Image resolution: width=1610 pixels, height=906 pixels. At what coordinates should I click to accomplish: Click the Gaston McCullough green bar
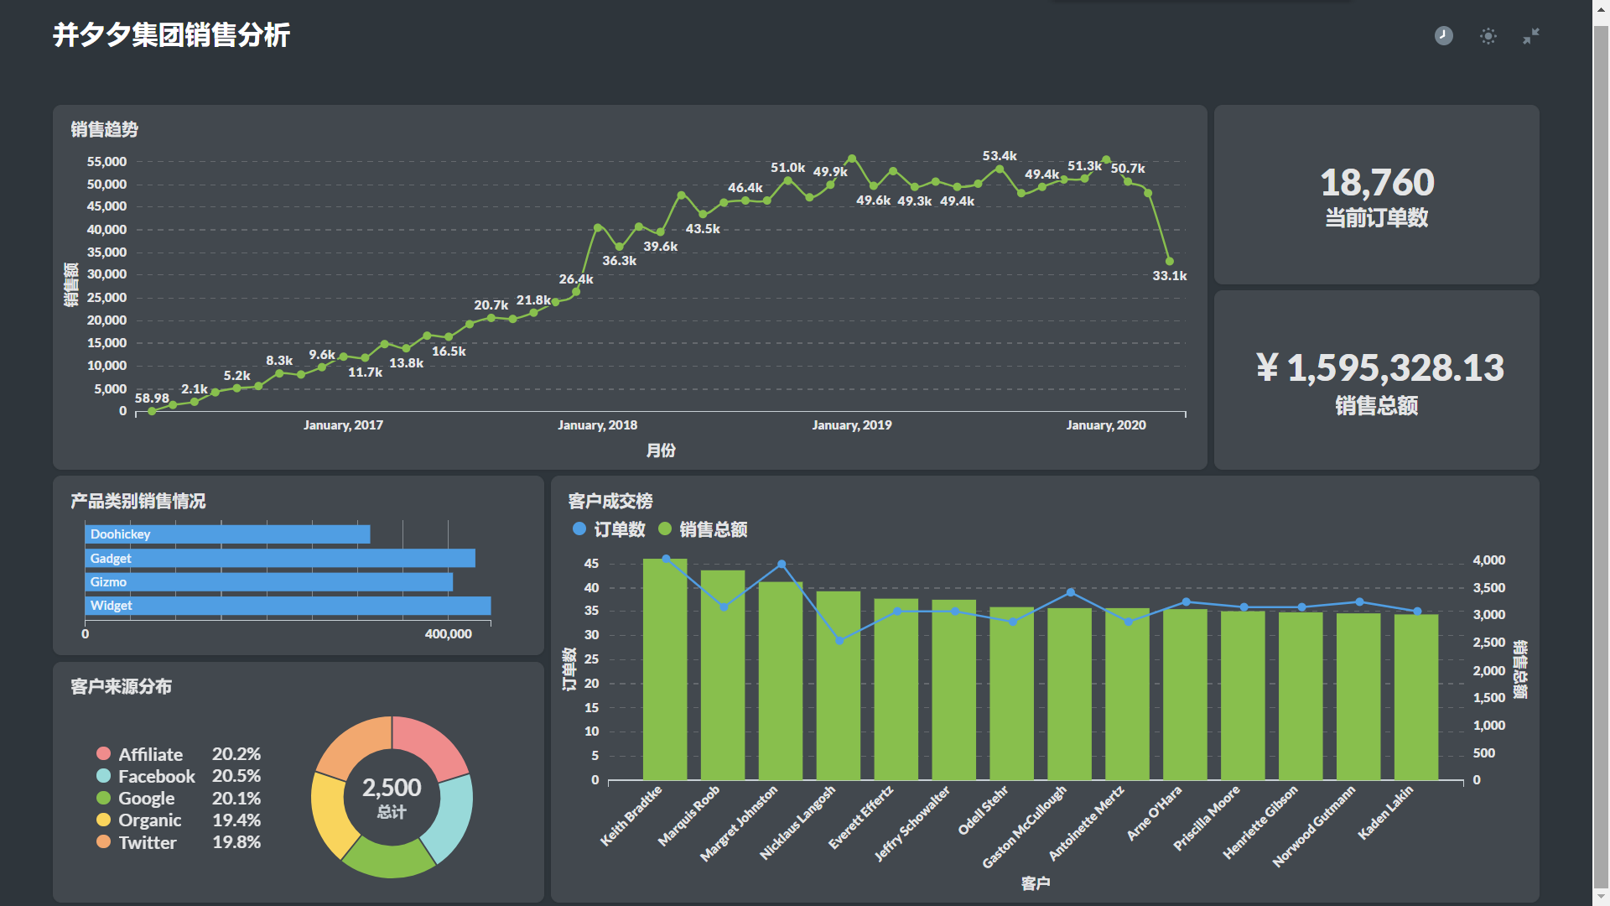(1070, 694)
